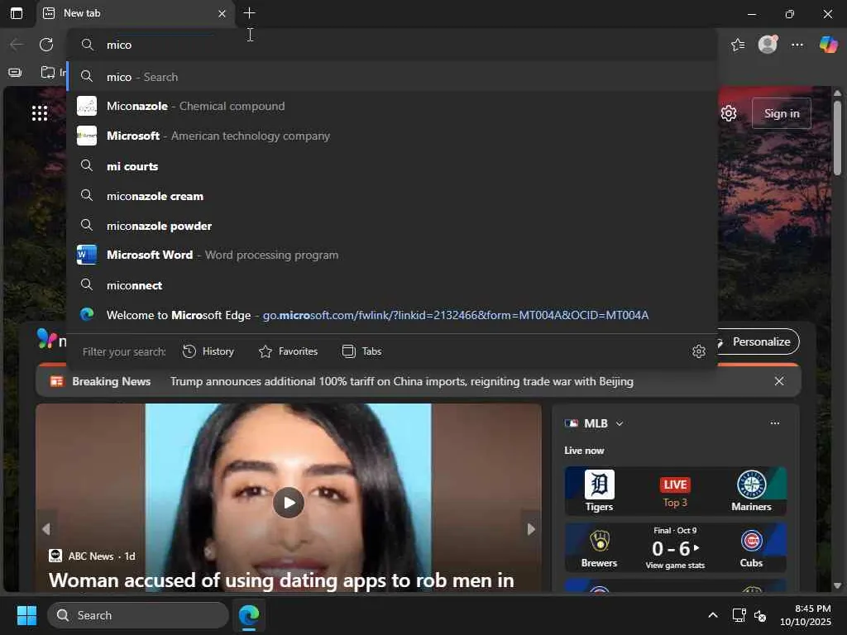The width and height of the screenshot is (847, 635).
Task: Launch the Copilot icon in toolbar
Action: [x=829, y=45]
